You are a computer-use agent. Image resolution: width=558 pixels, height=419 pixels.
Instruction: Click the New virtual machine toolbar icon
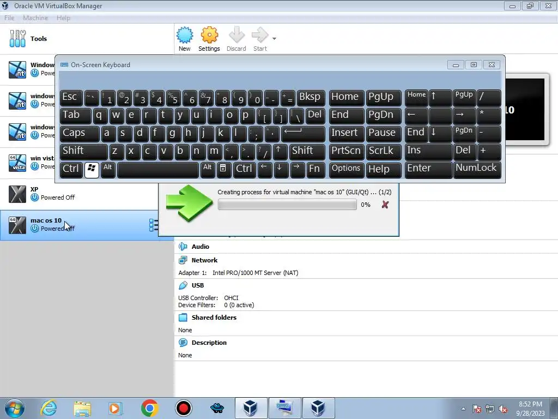(x=185, y=39)
